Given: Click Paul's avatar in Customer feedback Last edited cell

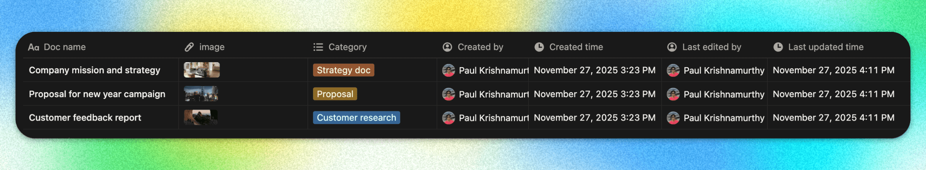Looking at the screenshot, I should tap(673, 118).
